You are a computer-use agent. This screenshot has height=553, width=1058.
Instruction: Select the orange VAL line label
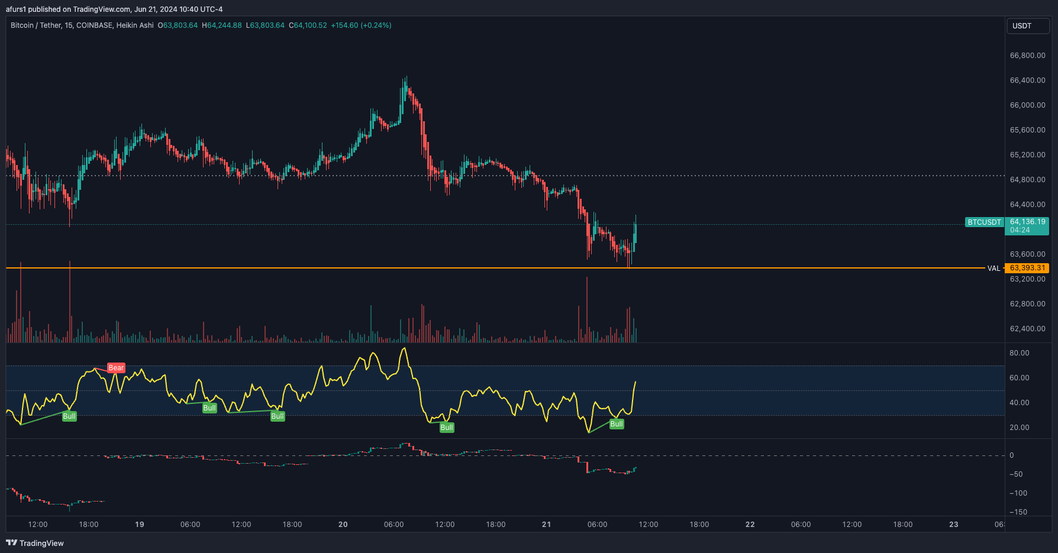pyautogui.click(x=994, y=269)
